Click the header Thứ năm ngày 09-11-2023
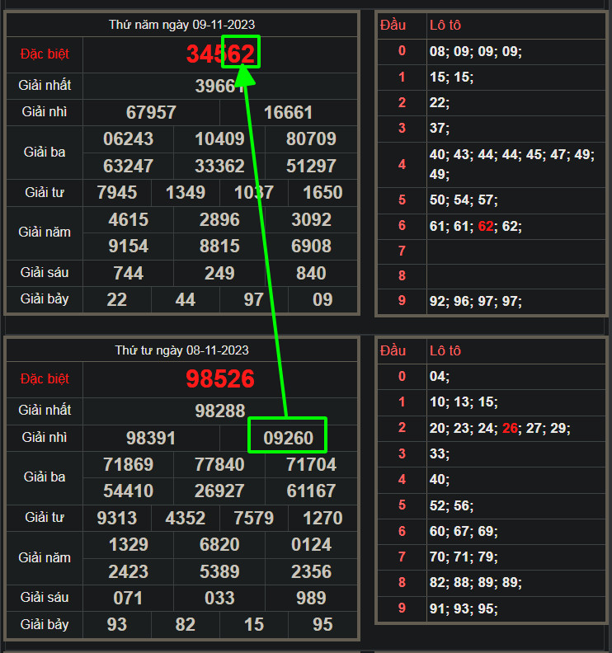 click(181, 25)
